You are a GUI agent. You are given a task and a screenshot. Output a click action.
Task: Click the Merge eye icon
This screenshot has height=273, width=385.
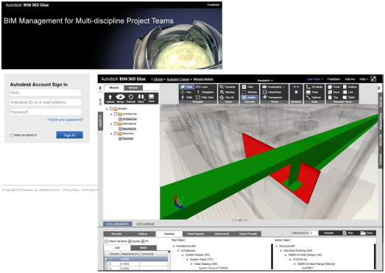pos(120,98)
